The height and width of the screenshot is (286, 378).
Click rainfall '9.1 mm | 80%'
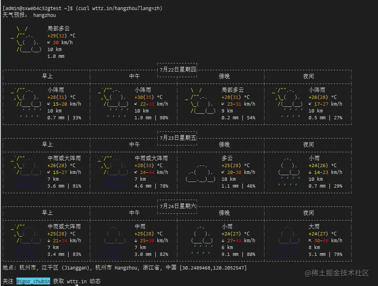pos(238,254)
